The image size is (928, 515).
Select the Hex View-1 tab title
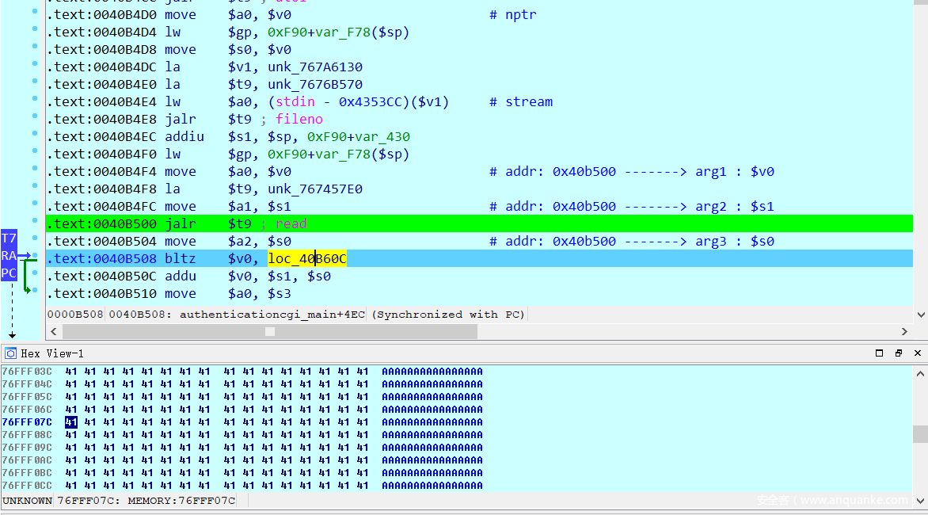pyautogui.click(x=51, y=353)
